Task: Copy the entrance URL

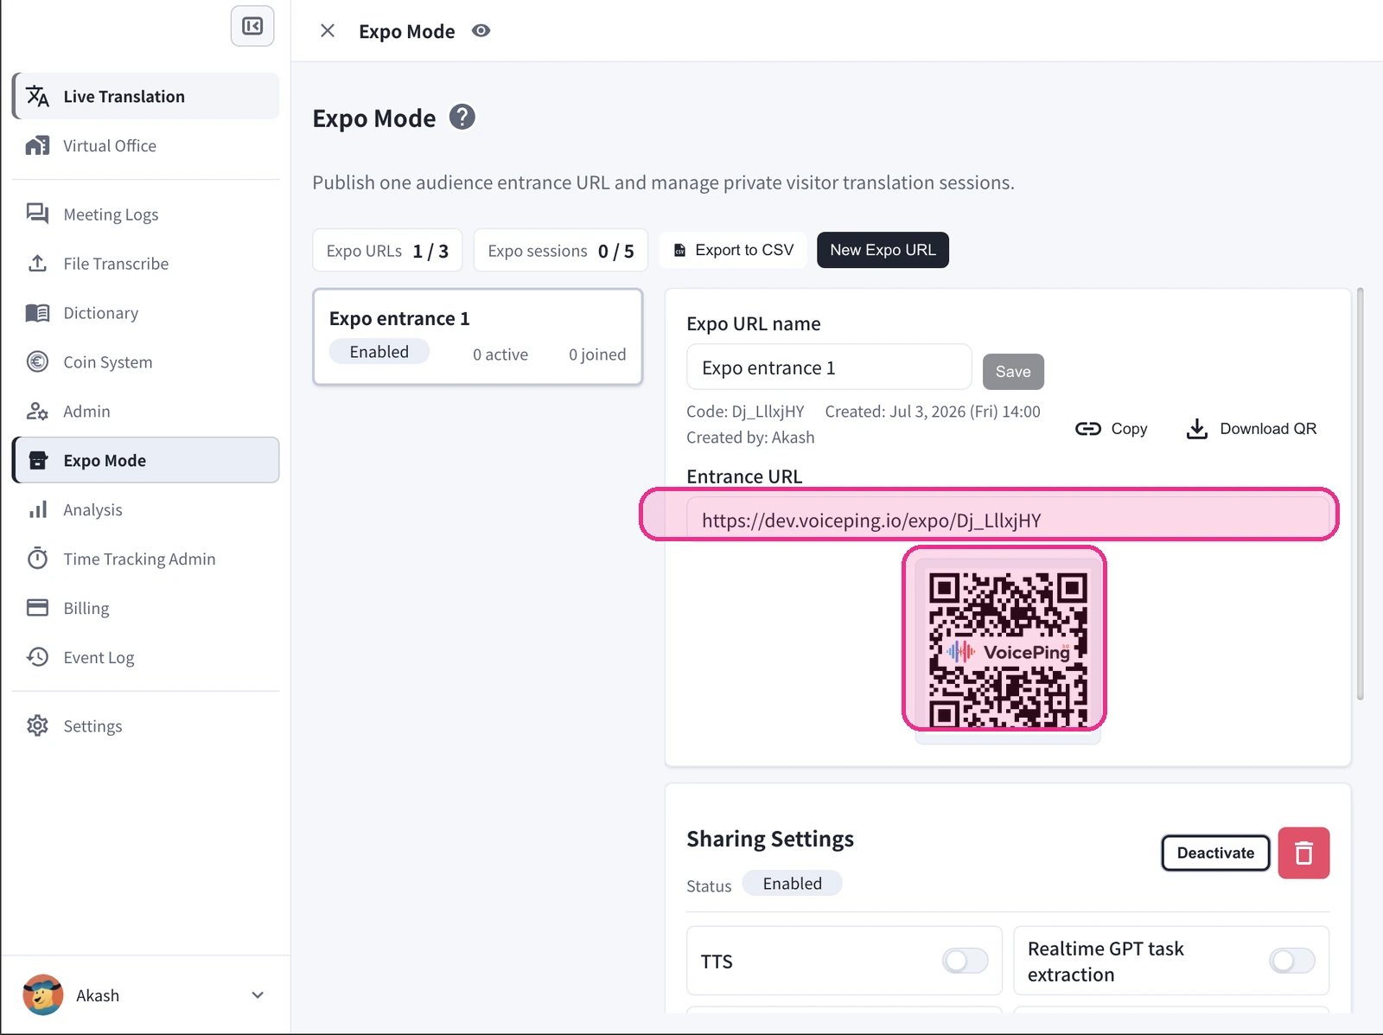Action: coord(1112,429)
